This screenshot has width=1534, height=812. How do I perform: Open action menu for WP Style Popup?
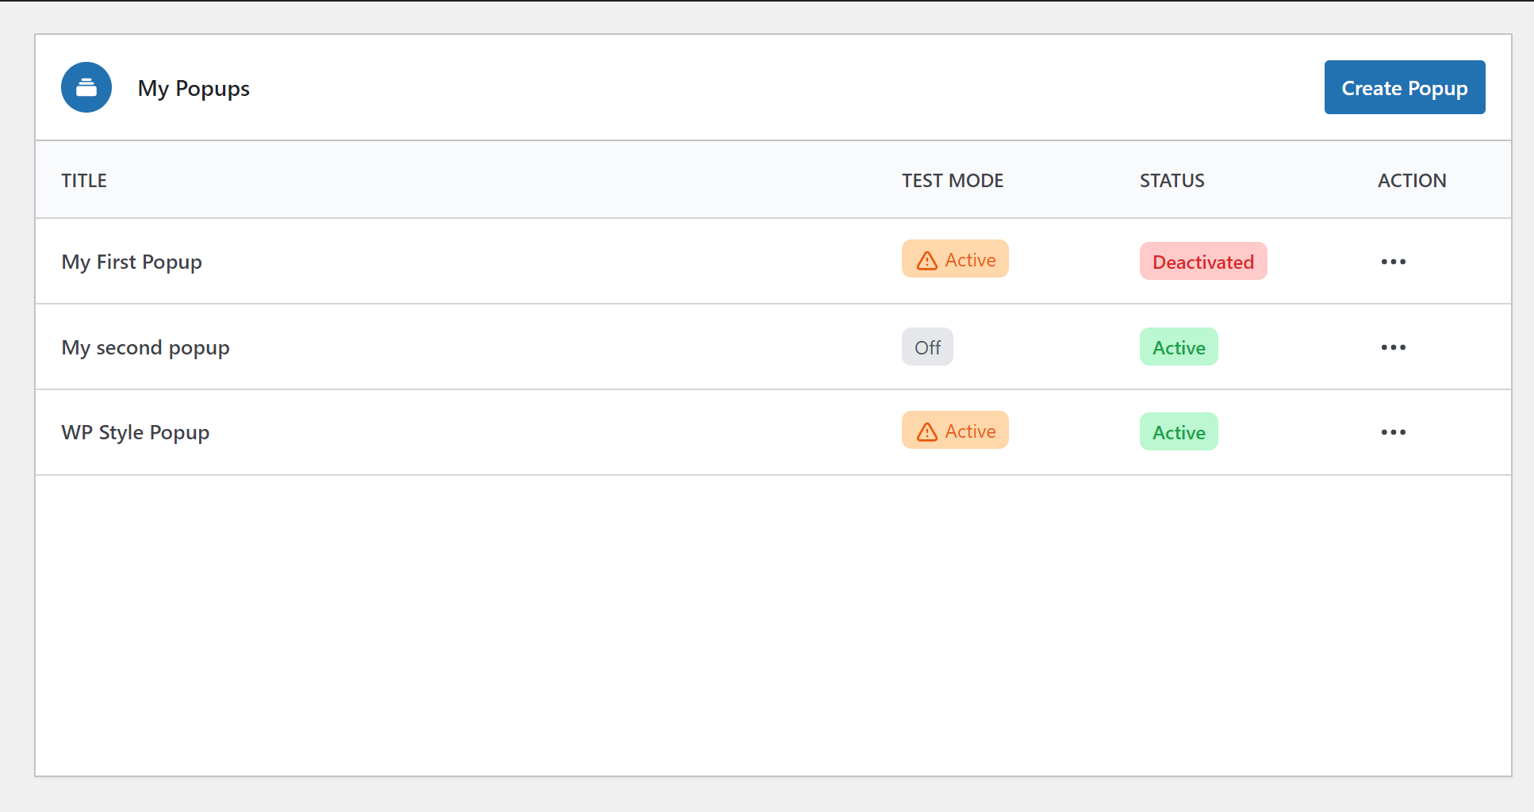click(1393, 432)
